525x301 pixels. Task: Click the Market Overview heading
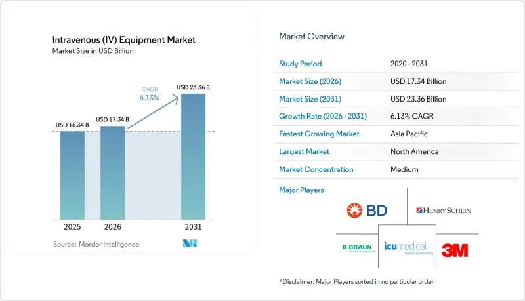[311, 37]
